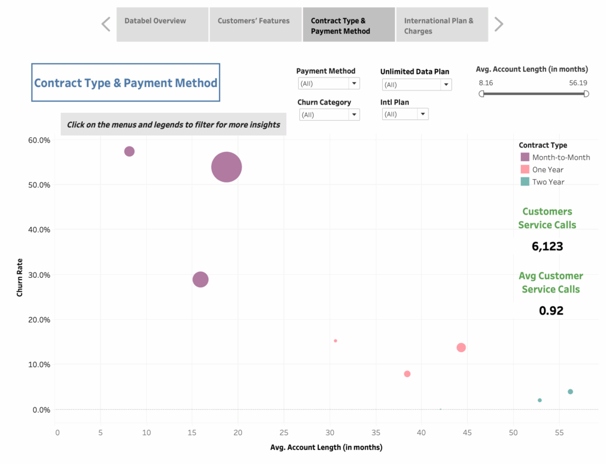This screenshot has height=464, width=606.
Task: Click the Customers Service Calls 6,123 value
Action: pos(547,246)
